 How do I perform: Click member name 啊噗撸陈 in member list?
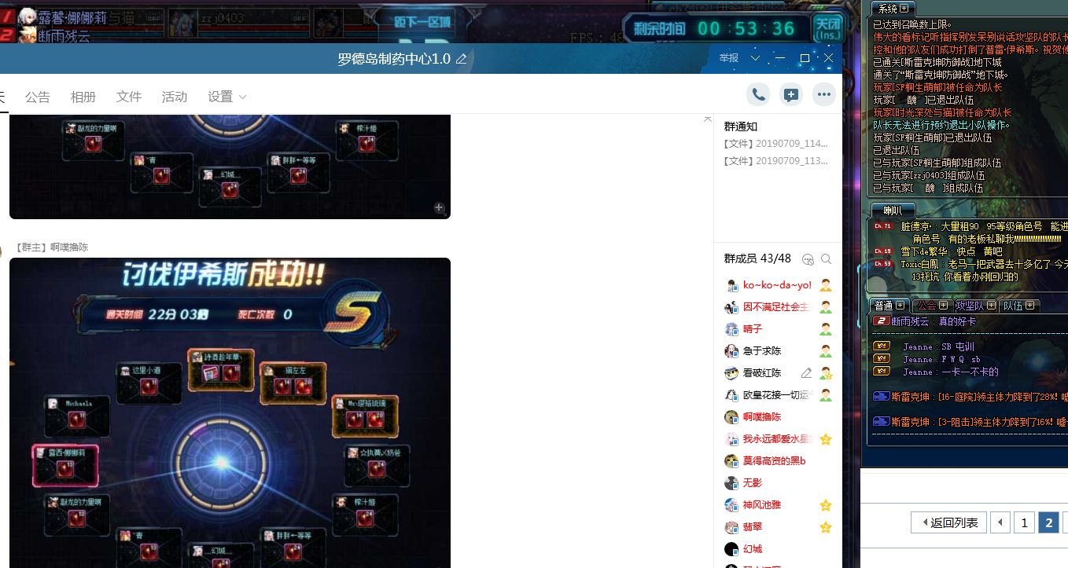point(762,417)
